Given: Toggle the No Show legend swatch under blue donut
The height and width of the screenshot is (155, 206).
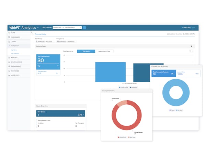Looking at the screenshot, I should point(177,110).
